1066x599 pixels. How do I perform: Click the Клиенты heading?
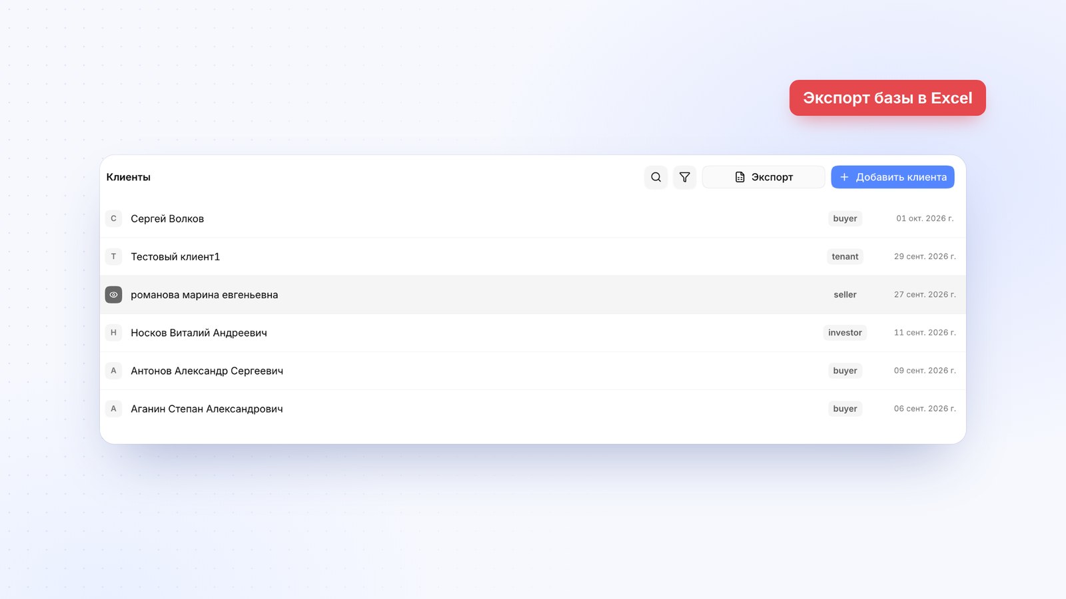coord(129,177)
